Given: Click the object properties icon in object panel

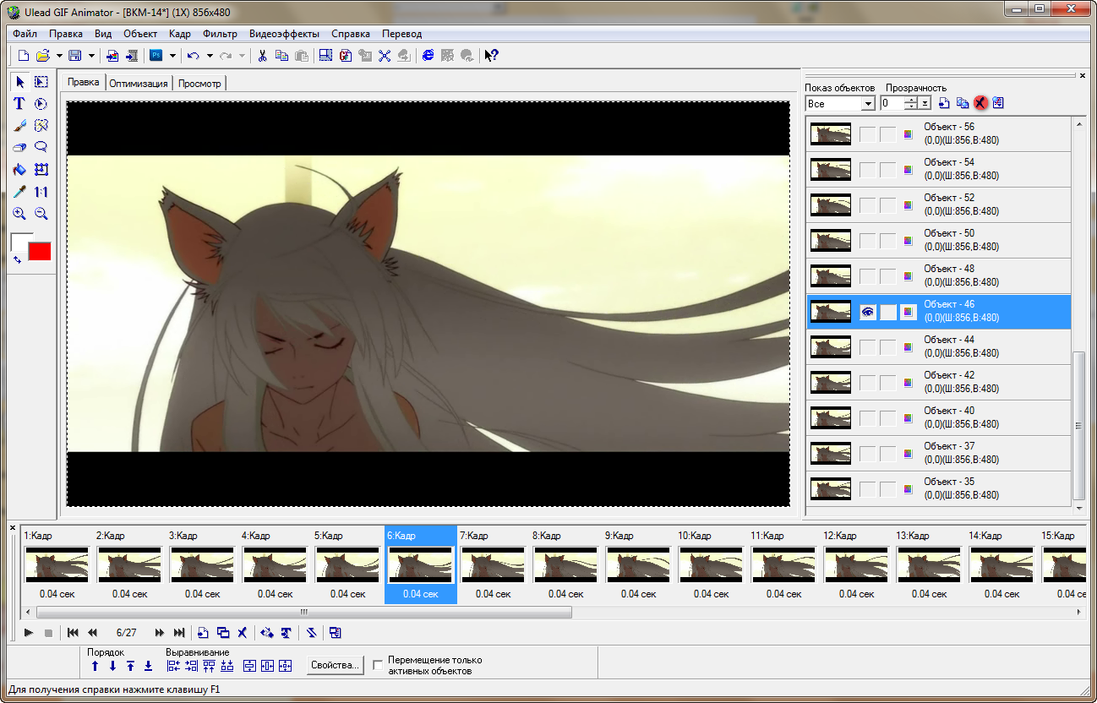Looking at the screenshot, I should pyautogui.click(x=998, y=103).
